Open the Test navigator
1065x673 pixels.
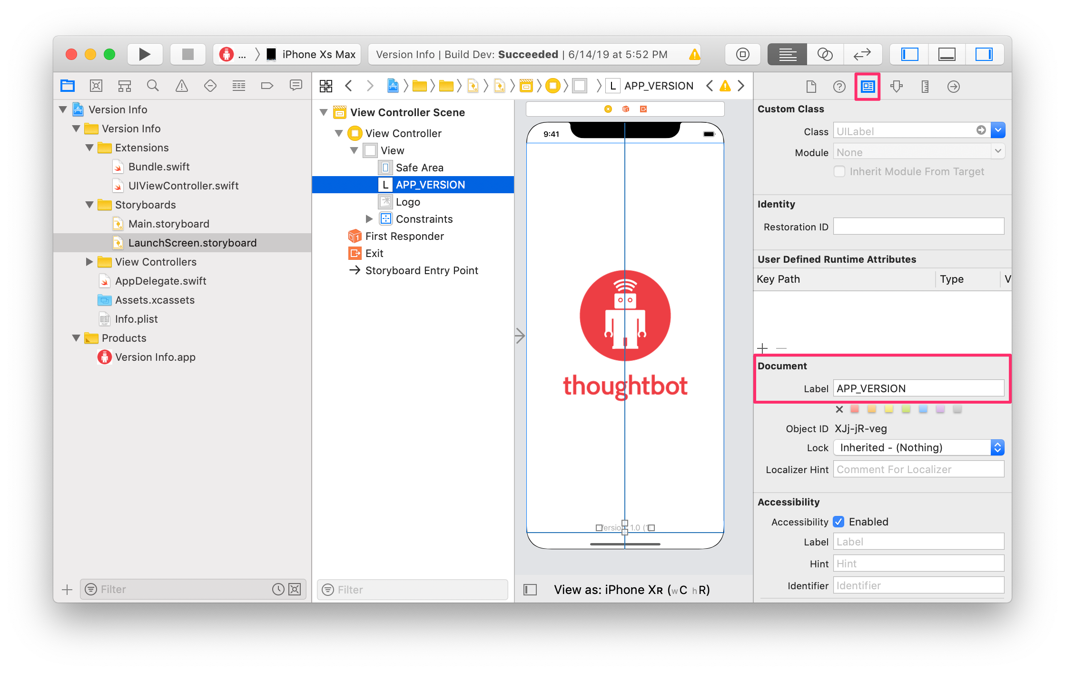tap(210, 86)
